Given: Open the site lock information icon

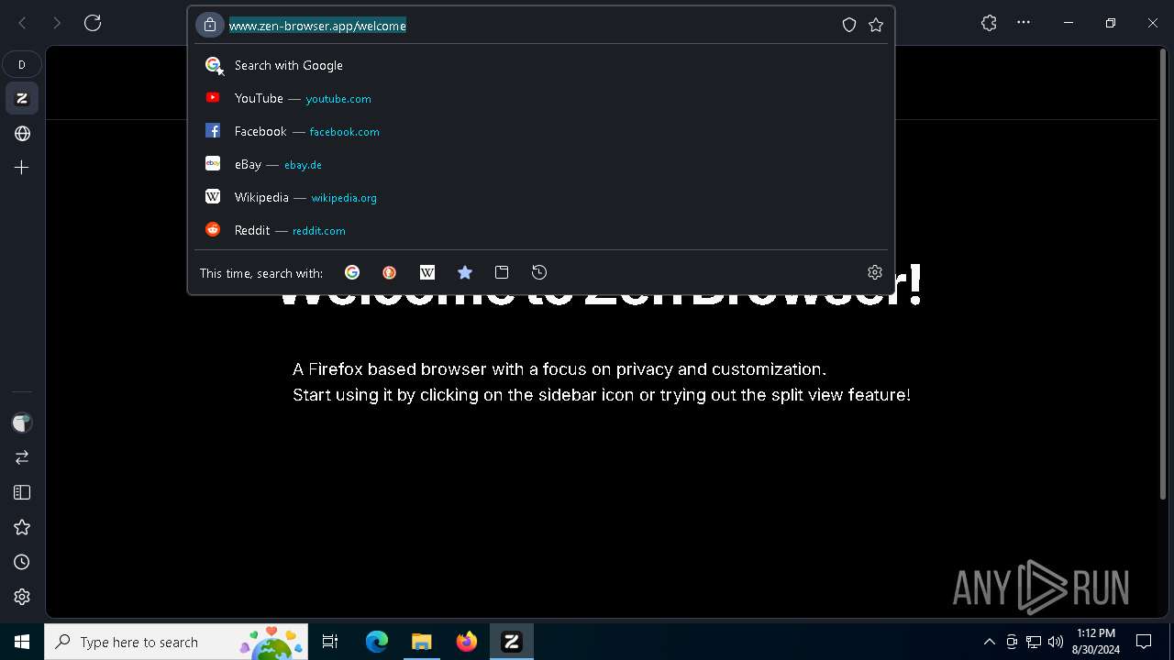Looking at the screenshot, I should point(210,25).
